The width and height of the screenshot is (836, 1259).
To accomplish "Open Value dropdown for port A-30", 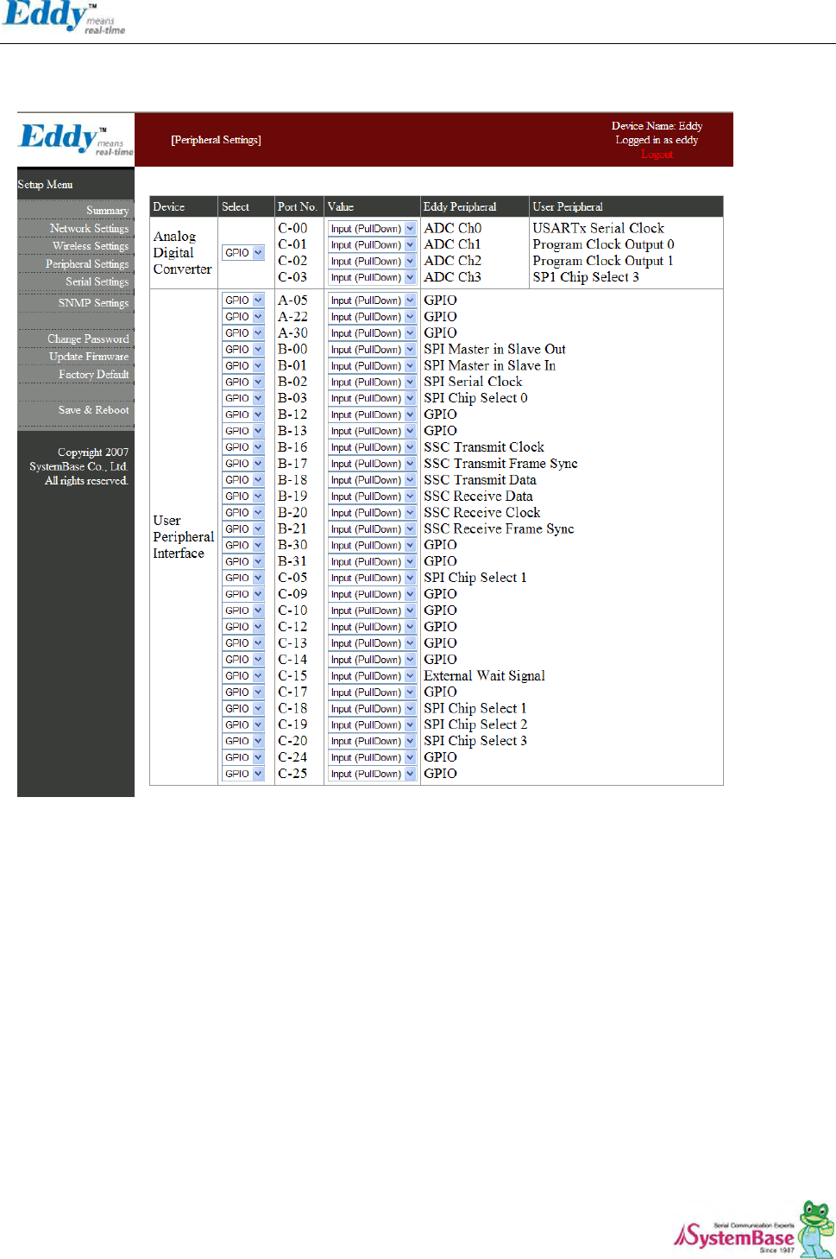I will click(x=372, y=333).
